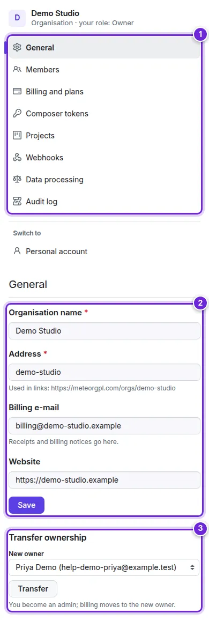The width and height of the screenshot is (209, 621).
Task: Show the Audit log
Action: point(104,202)
